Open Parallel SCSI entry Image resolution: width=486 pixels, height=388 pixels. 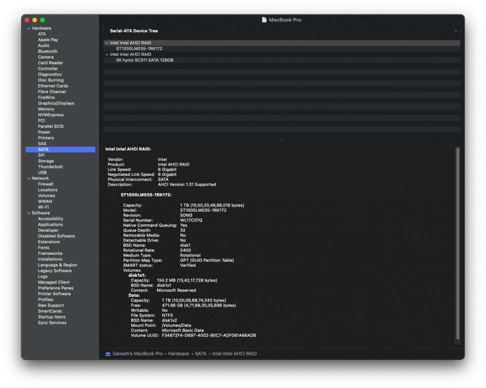(51, 126)
